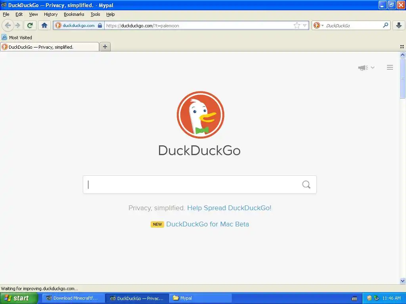Click the page scrollbar down arrow
The height and width of the screenshot is (304, 406).
pyautogui.click(x=402, y=281)
